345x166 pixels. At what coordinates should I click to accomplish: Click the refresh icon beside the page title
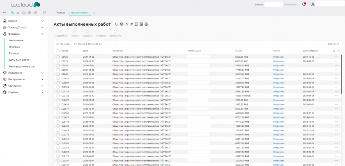tap(117, 25)
